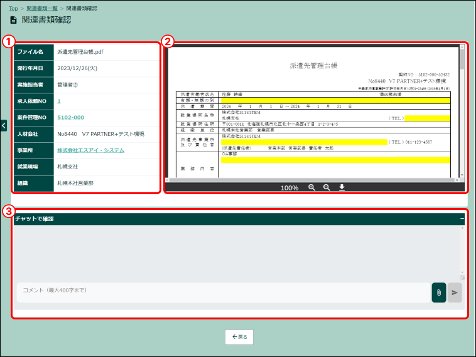The width and height of the screenshot is (476, 357).
Task: Send the chat comment
Action: pyautogui.click(x=455, y=292)
